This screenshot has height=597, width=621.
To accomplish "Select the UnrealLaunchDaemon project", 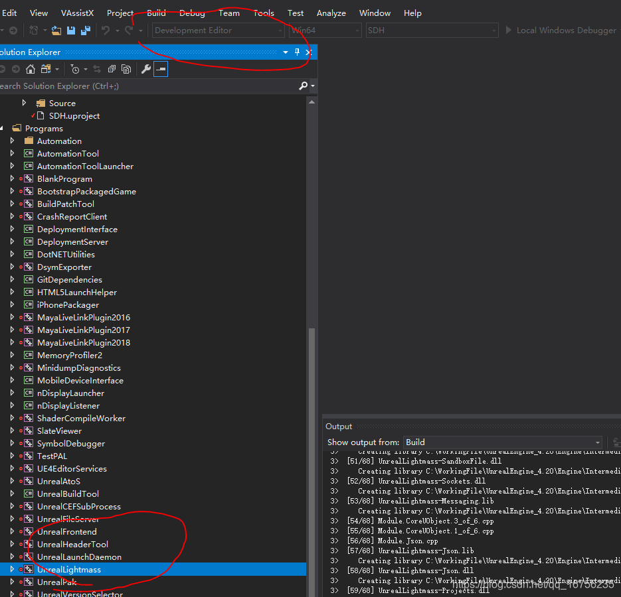I will click(x=79, y=557).
